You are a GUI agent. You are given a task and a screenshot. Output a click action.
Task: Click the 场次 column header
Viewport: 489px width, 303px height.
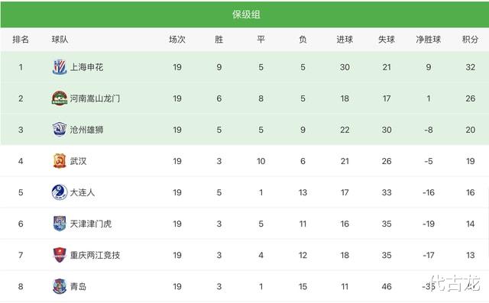pyautogui.click(x=177, y=40)
